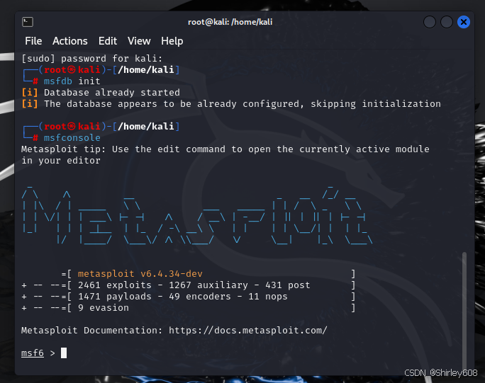Open the View menu

point(139,41)
